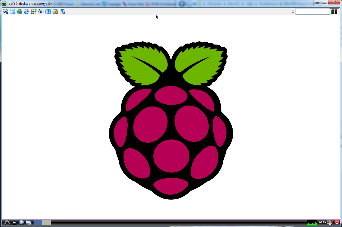Switch to the first (blue) desktop in pager
342x227 pixels.
point(38,222)
